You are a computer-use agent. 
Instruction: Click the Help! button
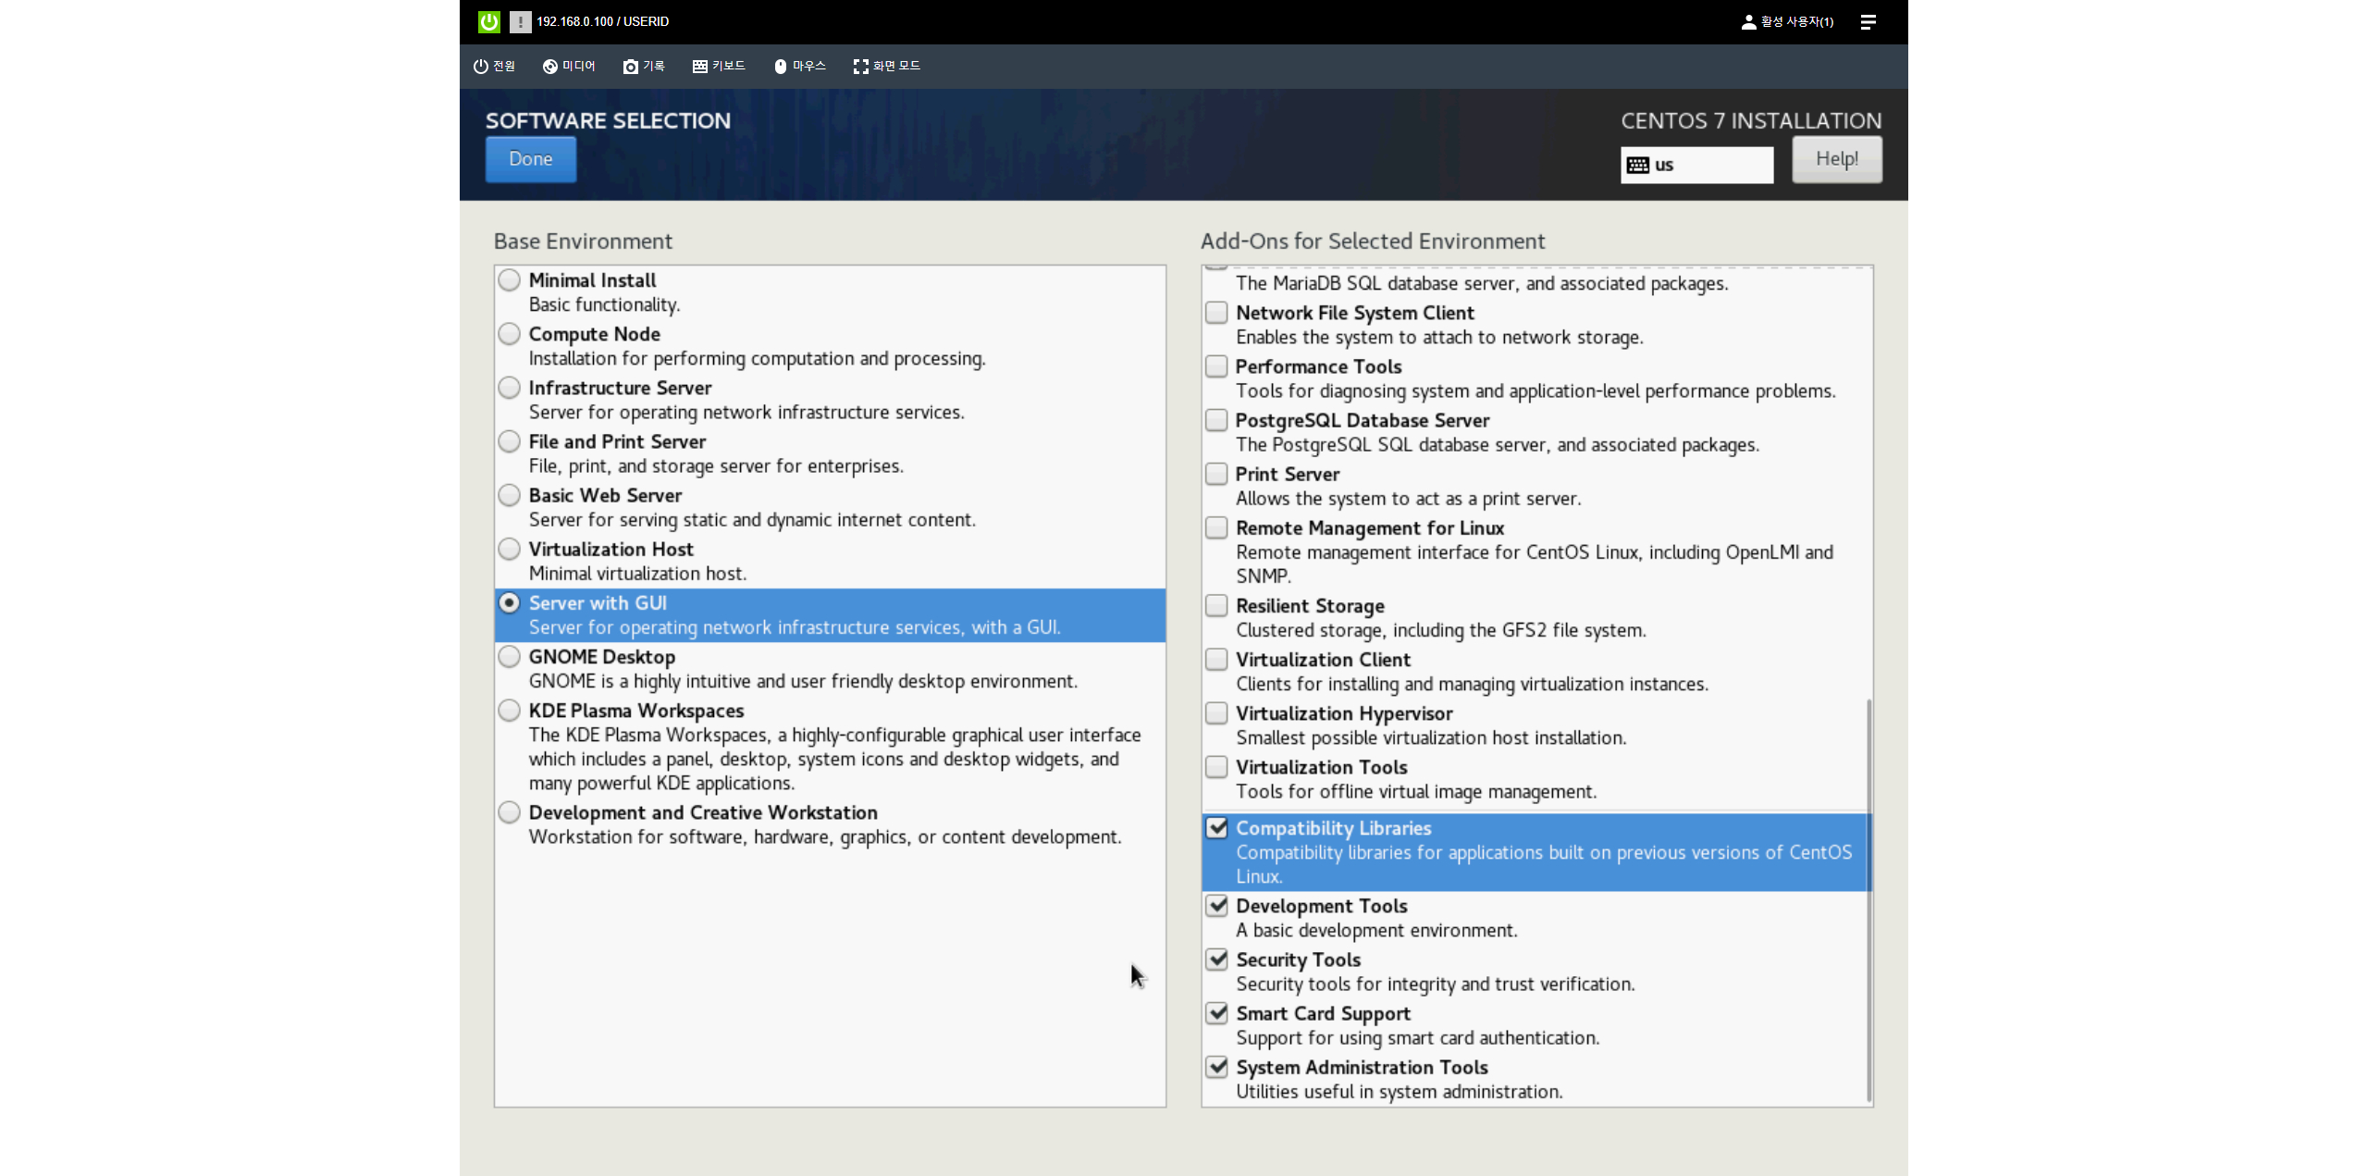[x=1836, y=159]
